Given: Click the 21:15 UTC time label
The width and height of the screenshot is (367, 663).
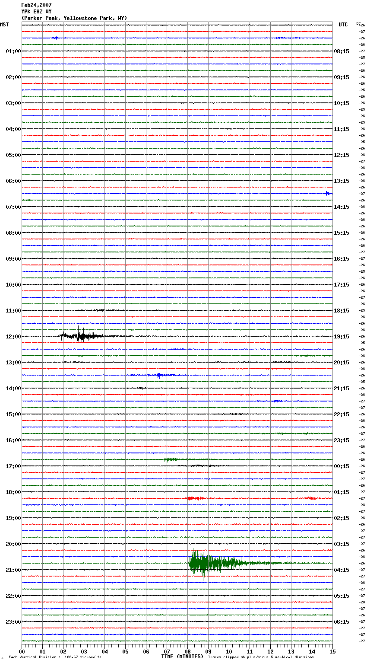Looking at the screenshot, I should (x=342, y=389).
